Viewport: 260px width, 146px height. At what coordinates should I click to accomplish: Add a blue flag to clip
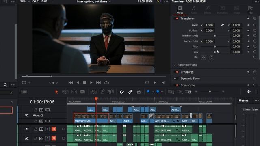coord(148,92)
